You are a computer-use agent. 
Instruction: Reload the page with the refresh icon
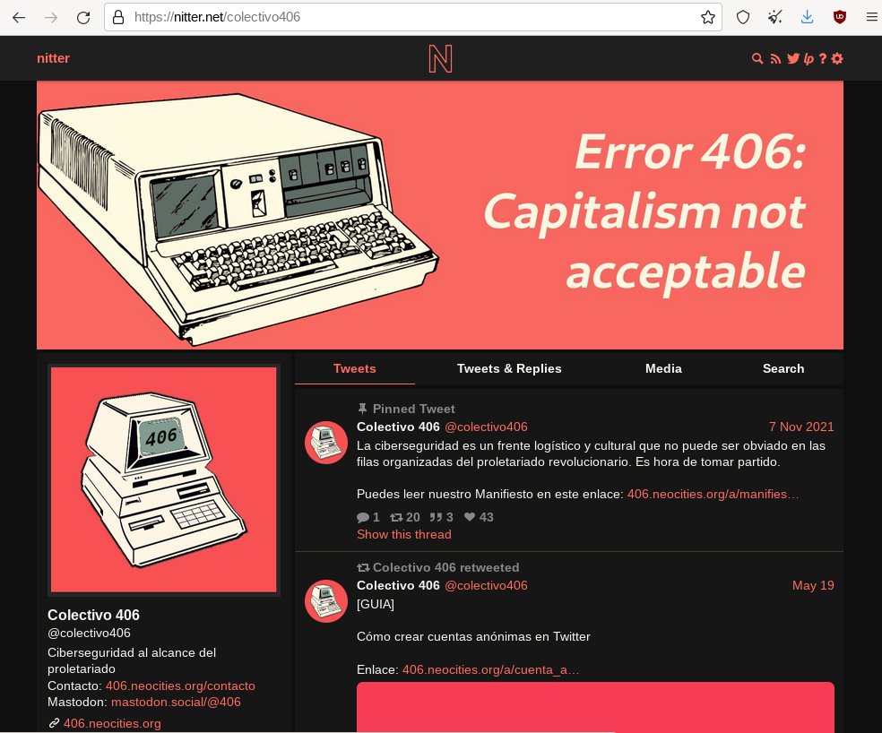coord(83,17)
